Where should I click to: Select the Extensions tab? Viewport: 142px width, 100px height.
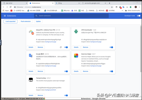tap(41, 3)
